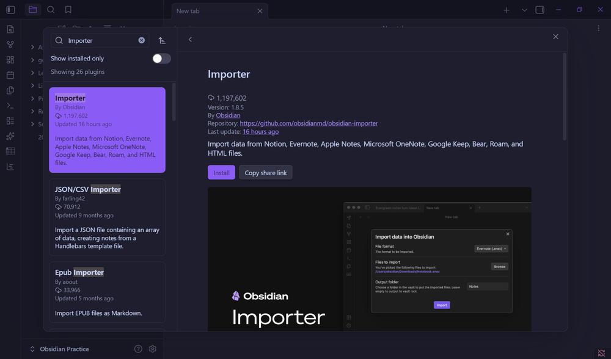The width and height of the screenshot is (611, 359).
Task: Close the New tab tab
Action: point(260,11)
